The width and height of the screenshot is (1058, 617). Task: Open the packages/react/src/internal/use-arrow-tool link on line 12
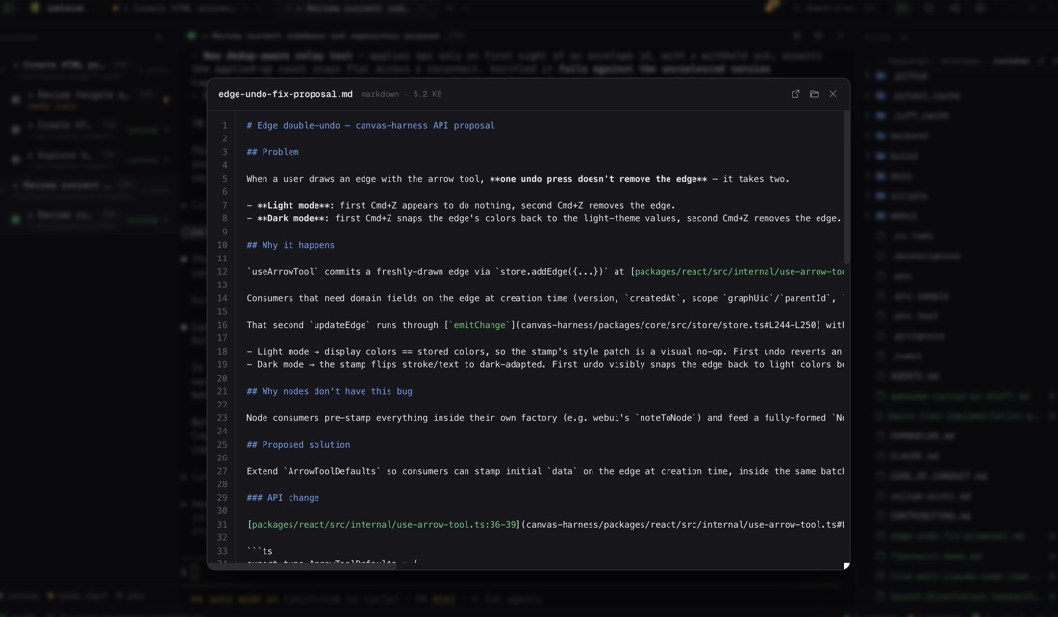739,272
